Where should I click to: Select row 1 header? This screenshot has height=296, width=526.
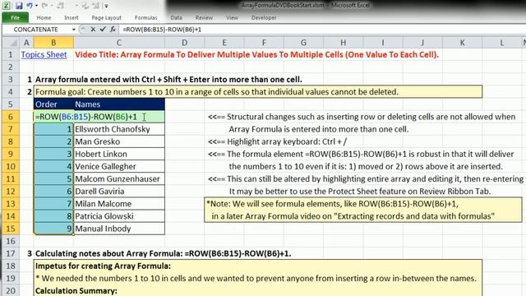click(11, 55)
